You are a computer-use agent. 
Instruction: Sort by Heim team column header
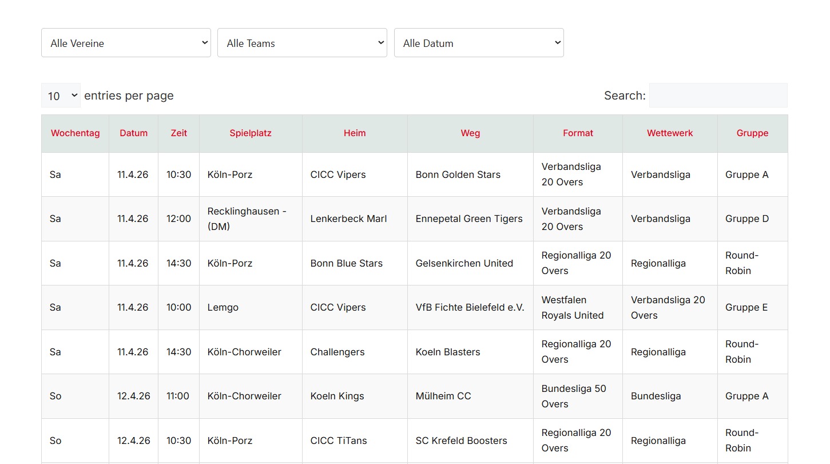coord(355,133)
